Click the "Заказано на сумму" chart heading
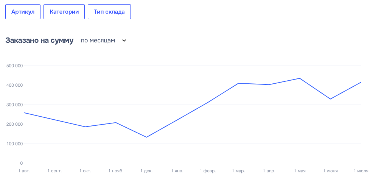The image size is (373, 189). pyautogui.click(x=39, y=41)
